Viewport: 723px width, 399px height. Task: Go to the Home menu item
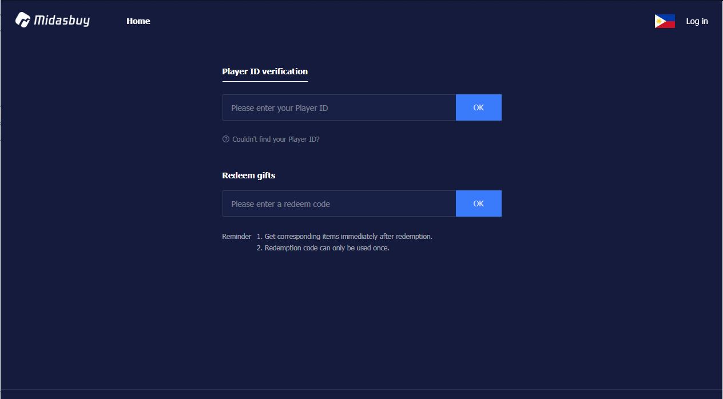pyautogui.click(x=138, y=21)
